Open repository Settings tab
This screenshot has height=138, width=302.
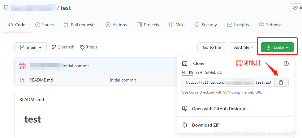[270, 25]
